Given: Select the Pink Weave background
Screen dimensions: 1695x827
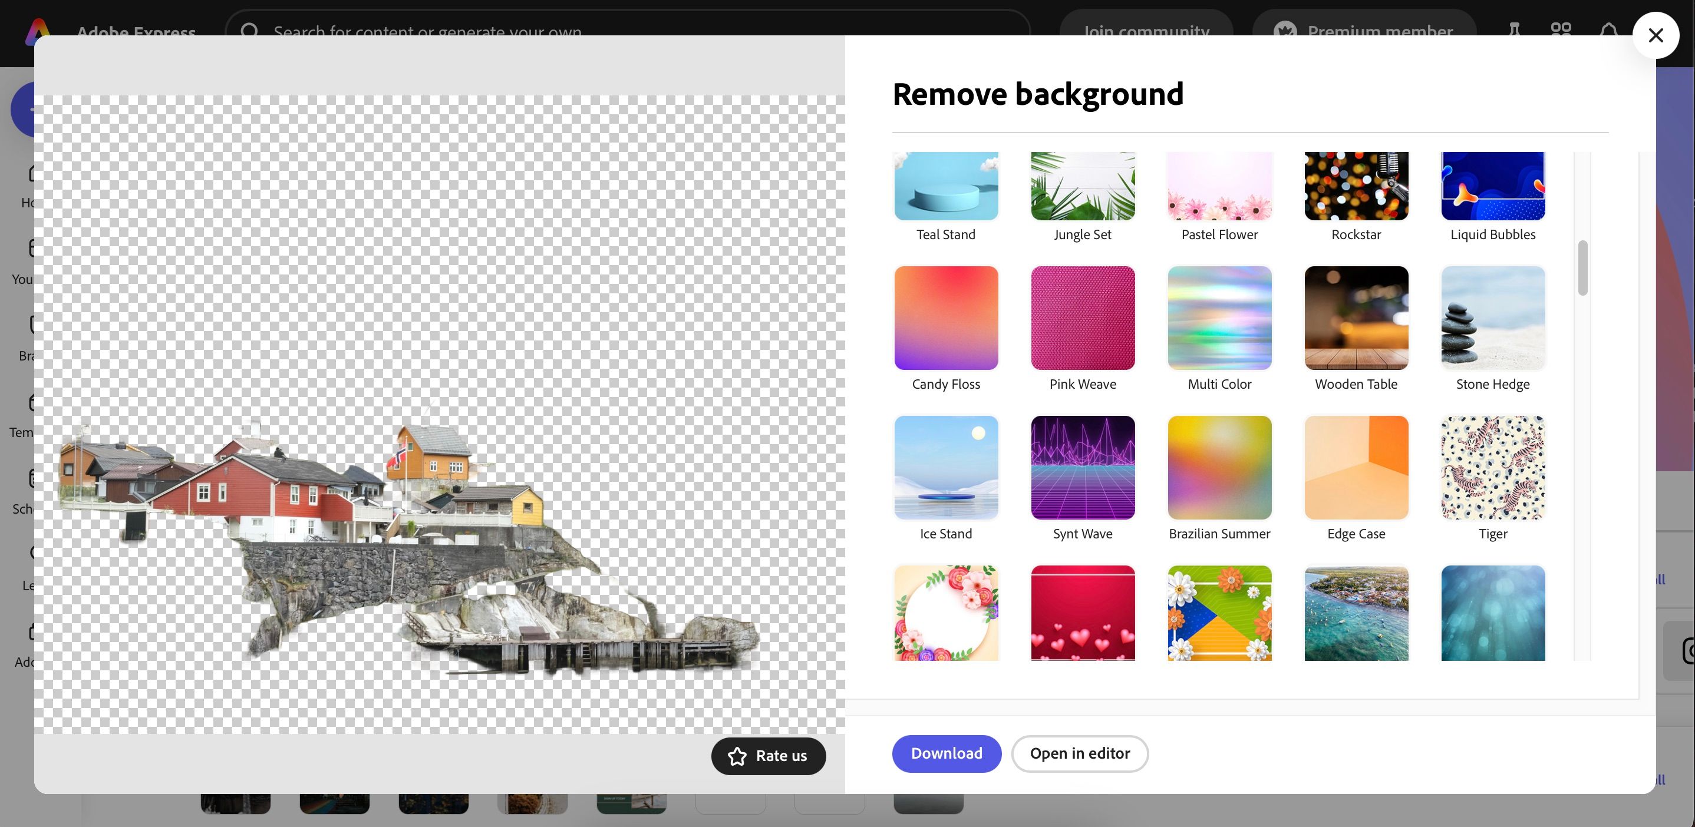Looking at the screenshot, I should point(1083,318).
